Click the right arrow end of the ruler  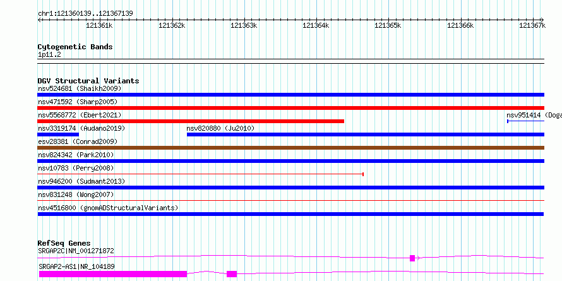542,20
